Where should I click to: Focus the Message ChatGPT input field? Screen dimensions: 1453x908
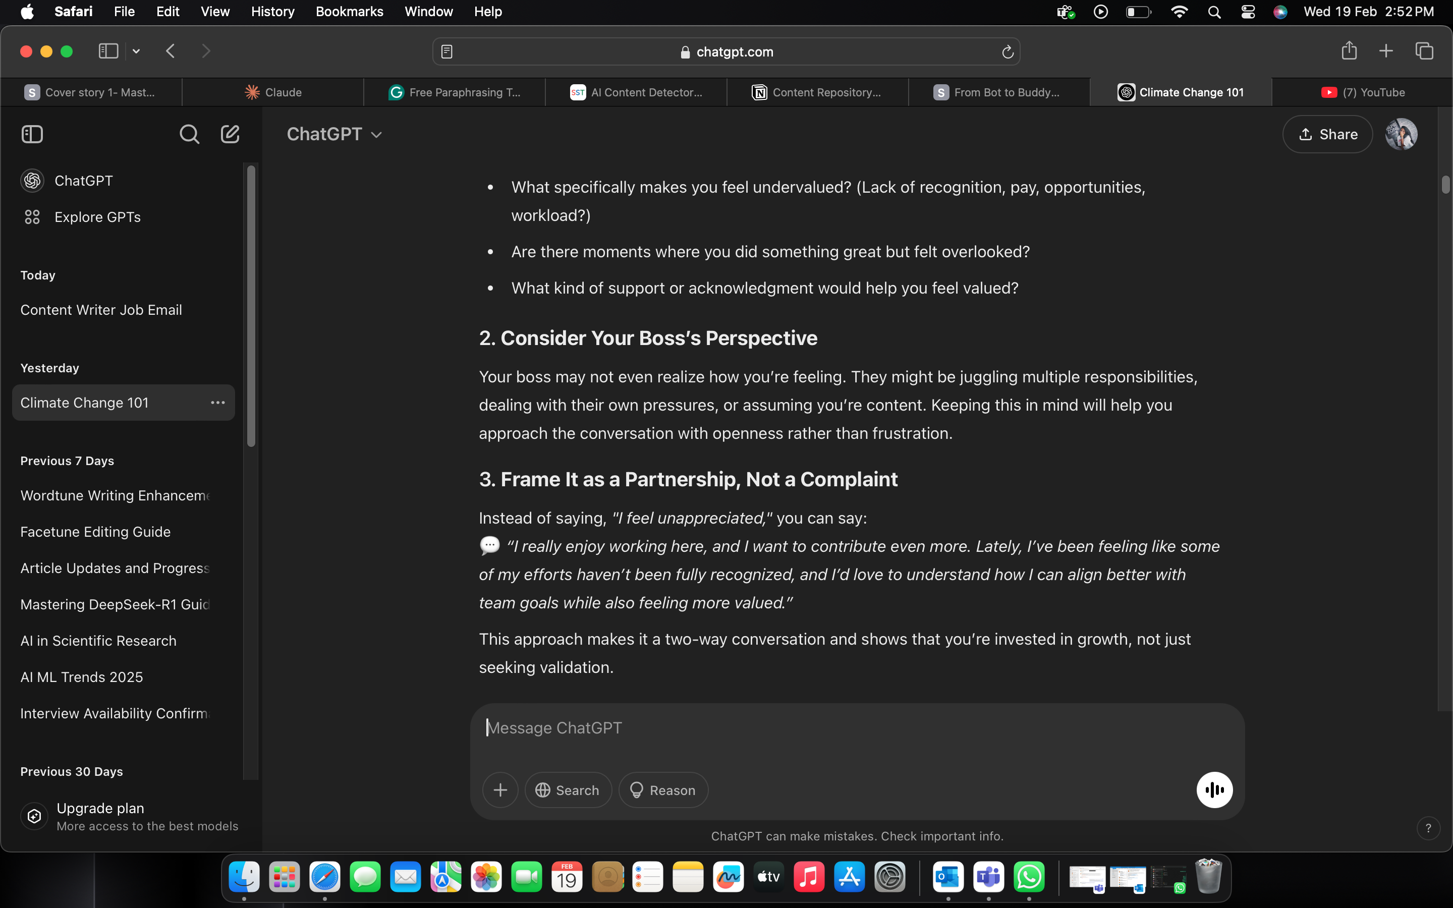pos(857,728)
